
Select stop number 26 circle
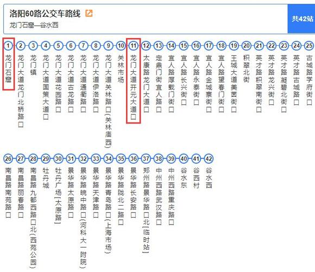(x=8, y=158)
